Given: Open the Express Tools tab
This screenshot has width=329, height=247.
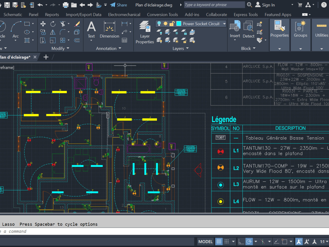Looking at the screenshot, I should click(246, 14).
